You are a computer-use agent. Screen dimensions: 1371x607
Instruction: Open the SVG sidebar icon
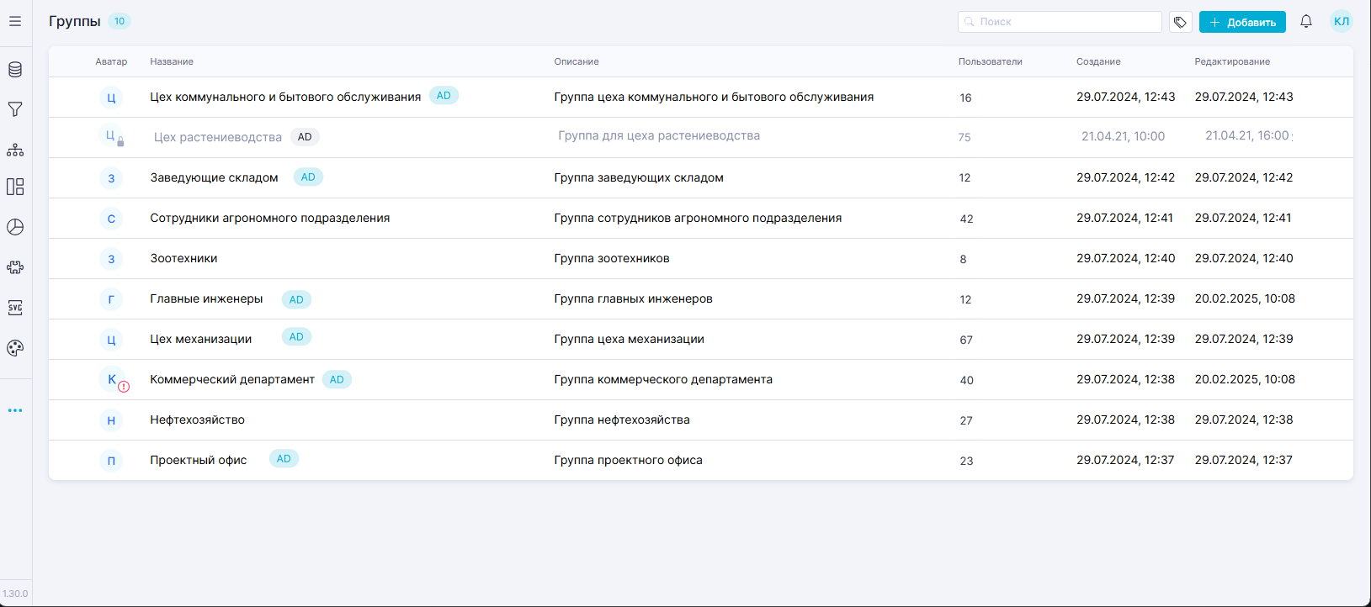pyautogui.click(x=15, y=308)
